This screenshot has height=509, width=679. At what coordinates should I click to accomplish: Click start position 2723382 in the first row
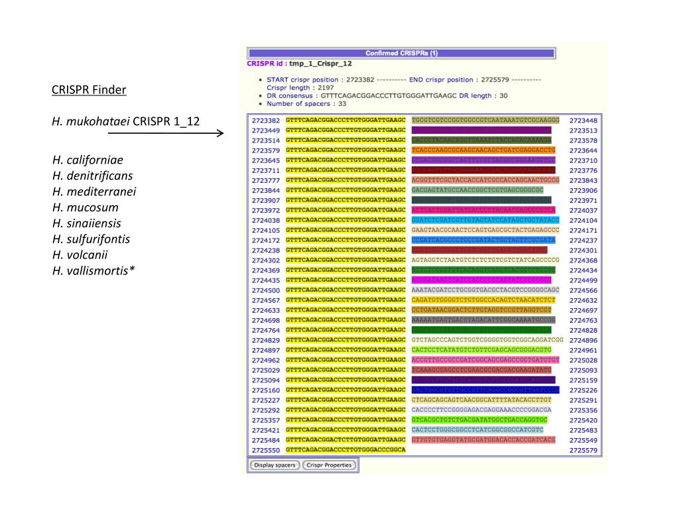tap(265, 121)
